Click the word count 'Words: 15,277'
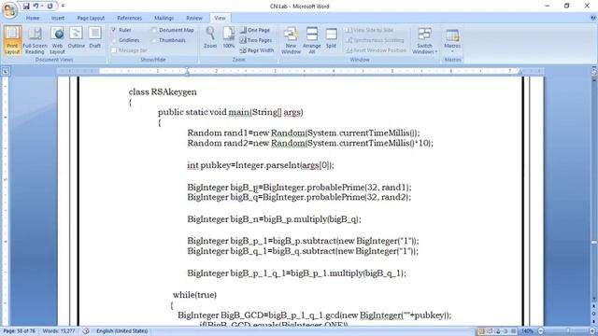This screenshot has height=336, width=598. [x=59, y=331]
